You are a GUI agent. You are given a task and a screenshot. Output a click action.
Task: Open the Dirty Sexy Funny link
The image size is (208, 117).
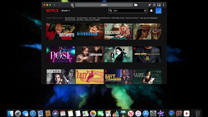pos(118,18)
